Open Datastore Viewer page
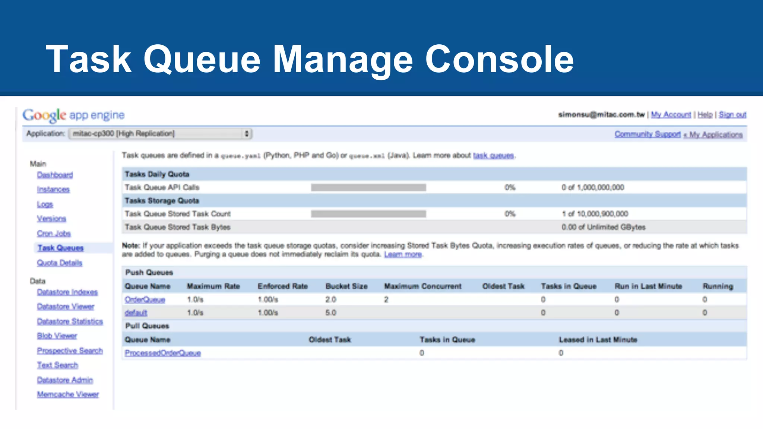The image size is (763, 429). coord(66,306)
